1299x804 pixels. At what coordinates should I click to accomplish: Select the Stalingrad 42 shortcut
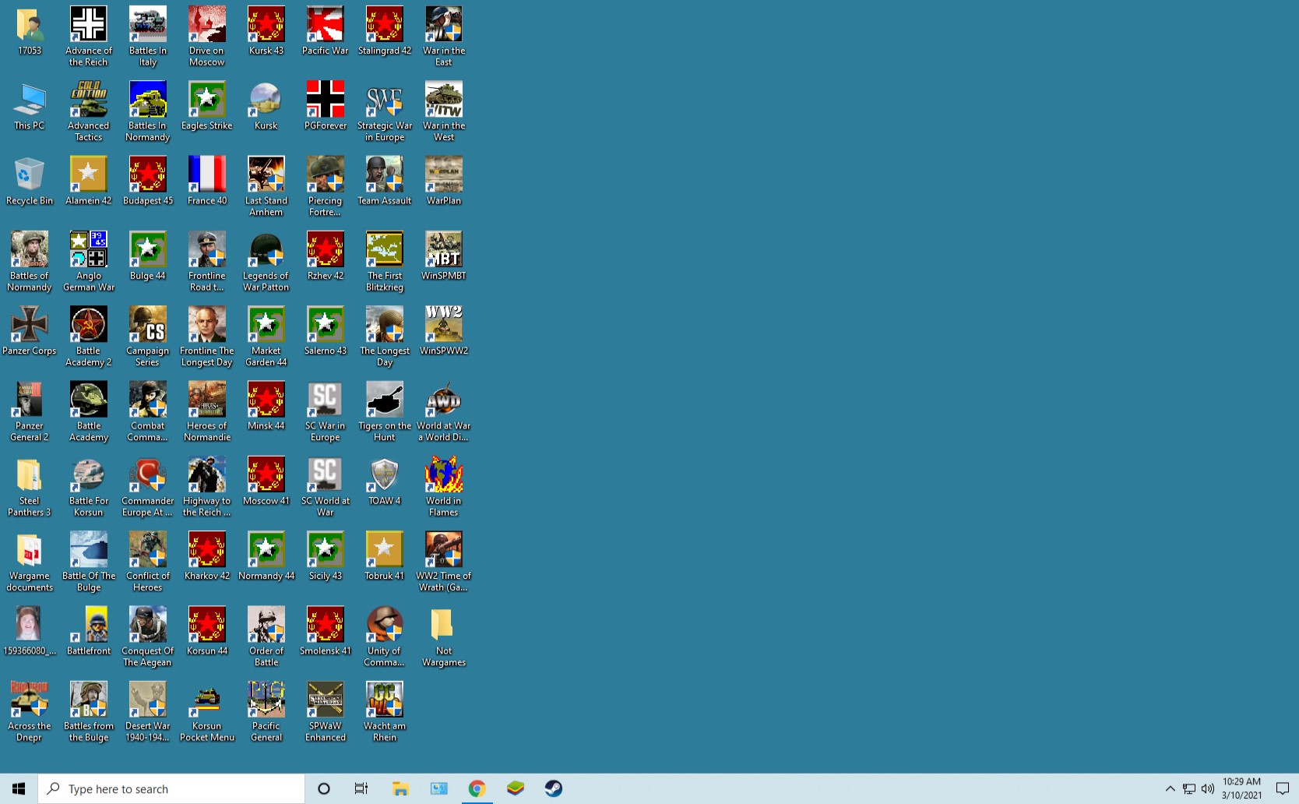pos(385,25)
